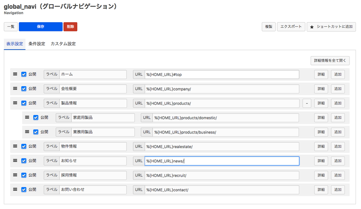Switch to the 条件設定 tab
This screenshot has height=209, width=361.
(x=37, y=44)
